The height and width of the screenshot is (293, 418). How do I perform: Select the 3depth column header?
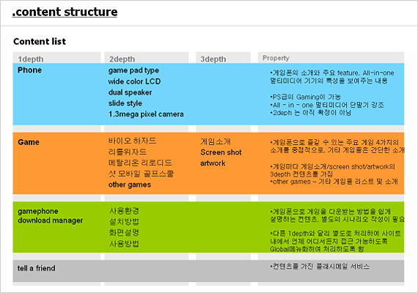point(213,59)
